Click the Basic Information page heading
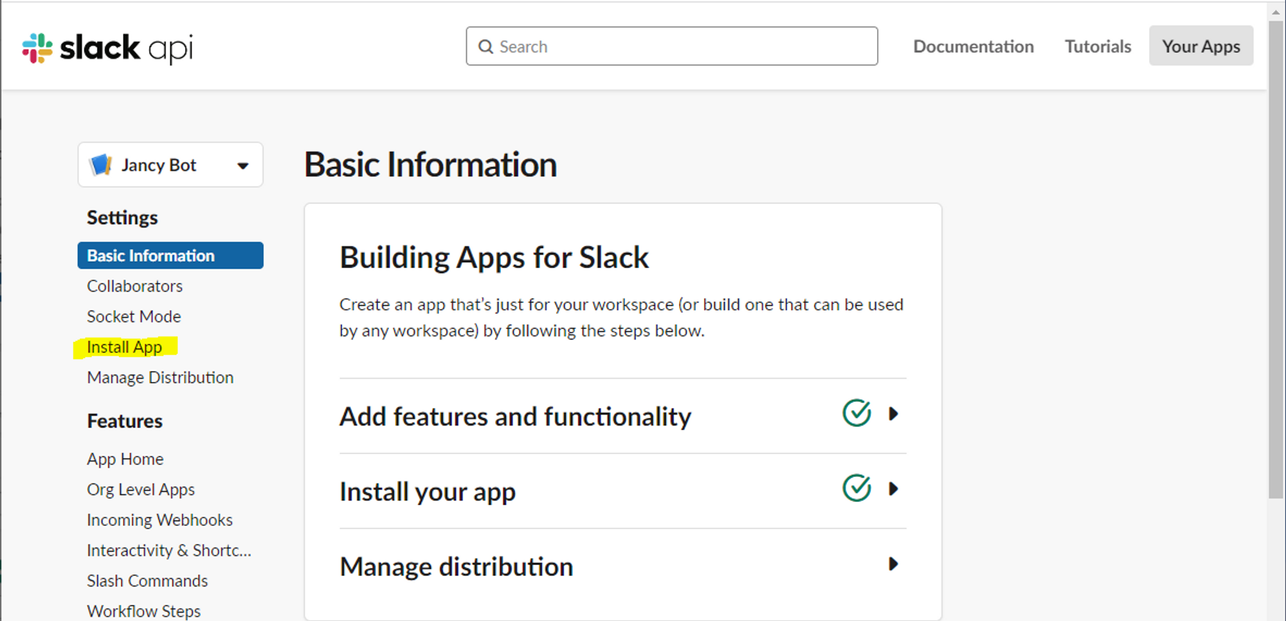The height and width of the screenshot is (621, 1286). (x=430, y=165)
